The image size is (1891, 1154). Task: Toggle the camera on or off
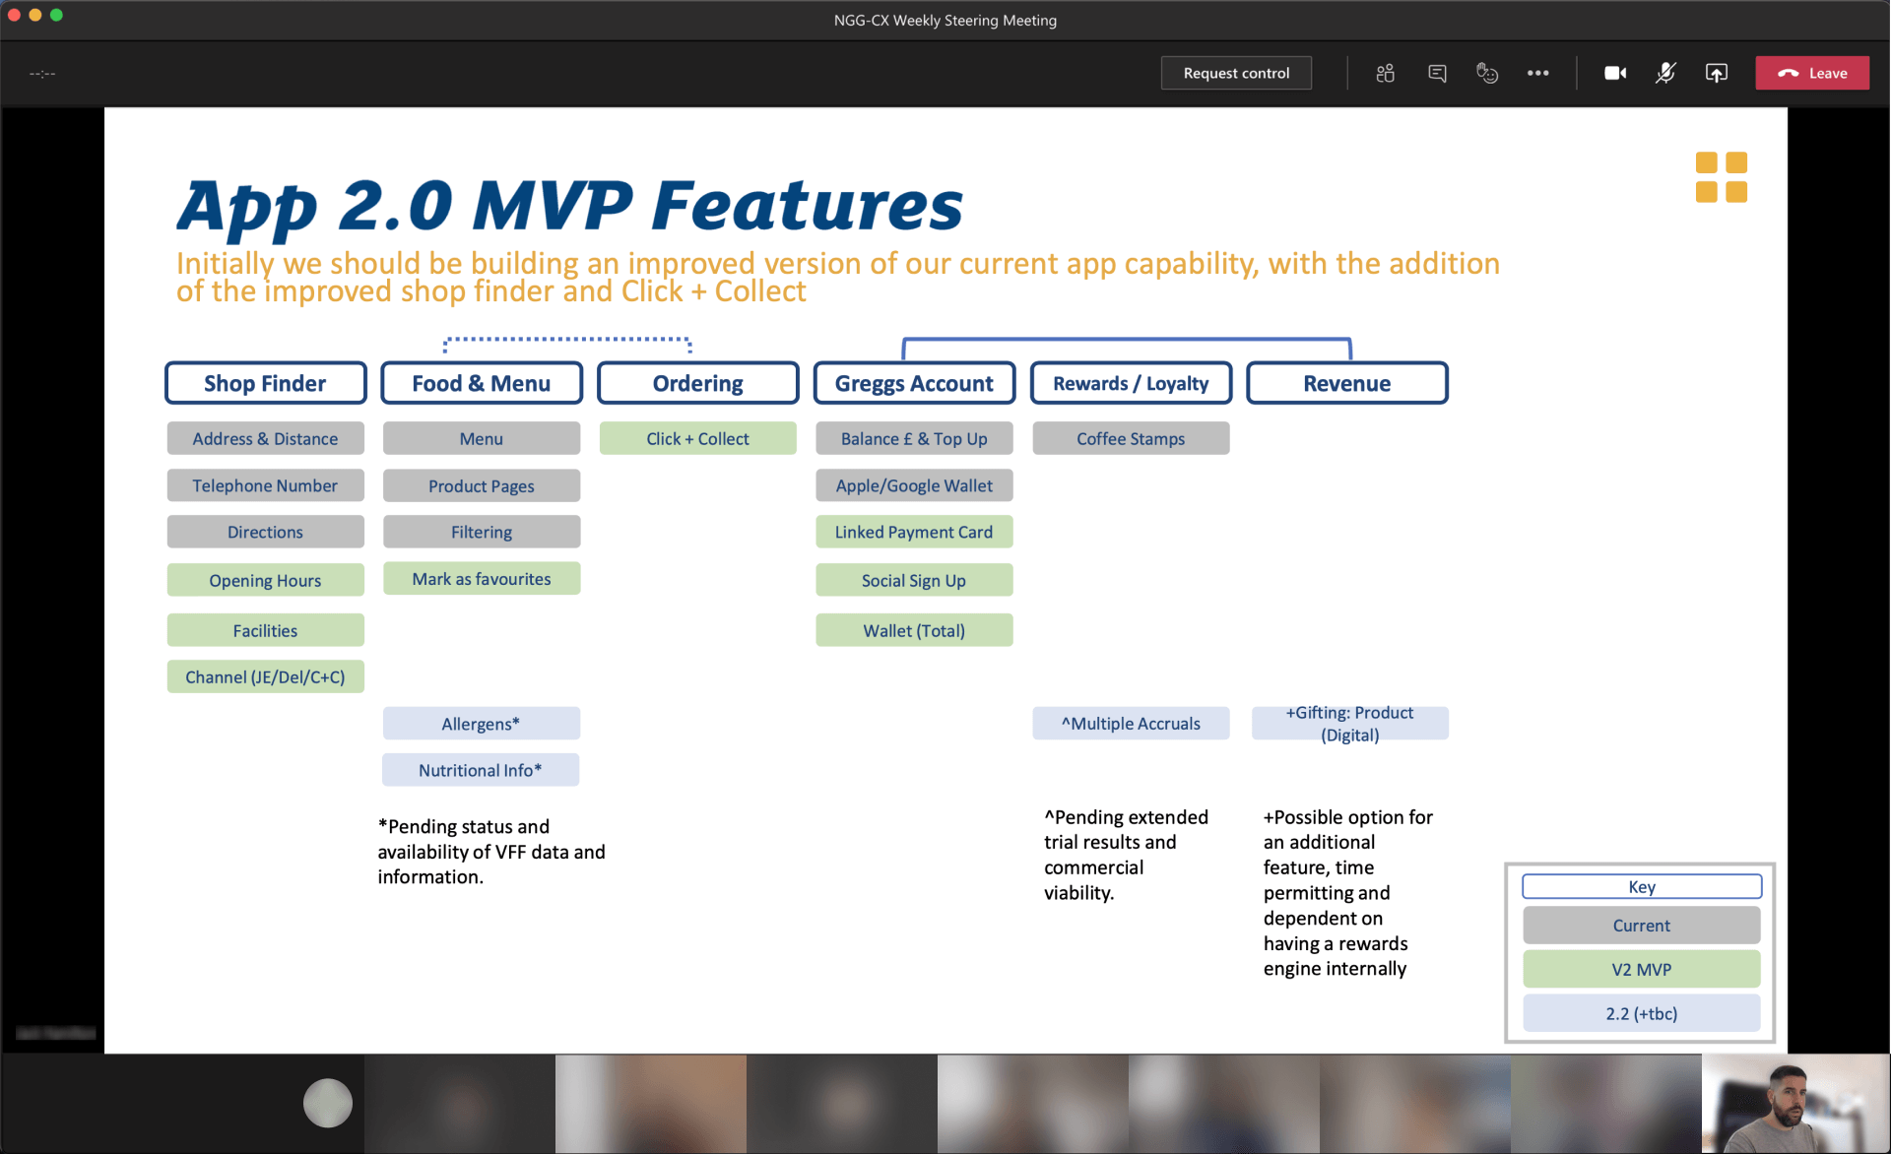(1615, 73)
